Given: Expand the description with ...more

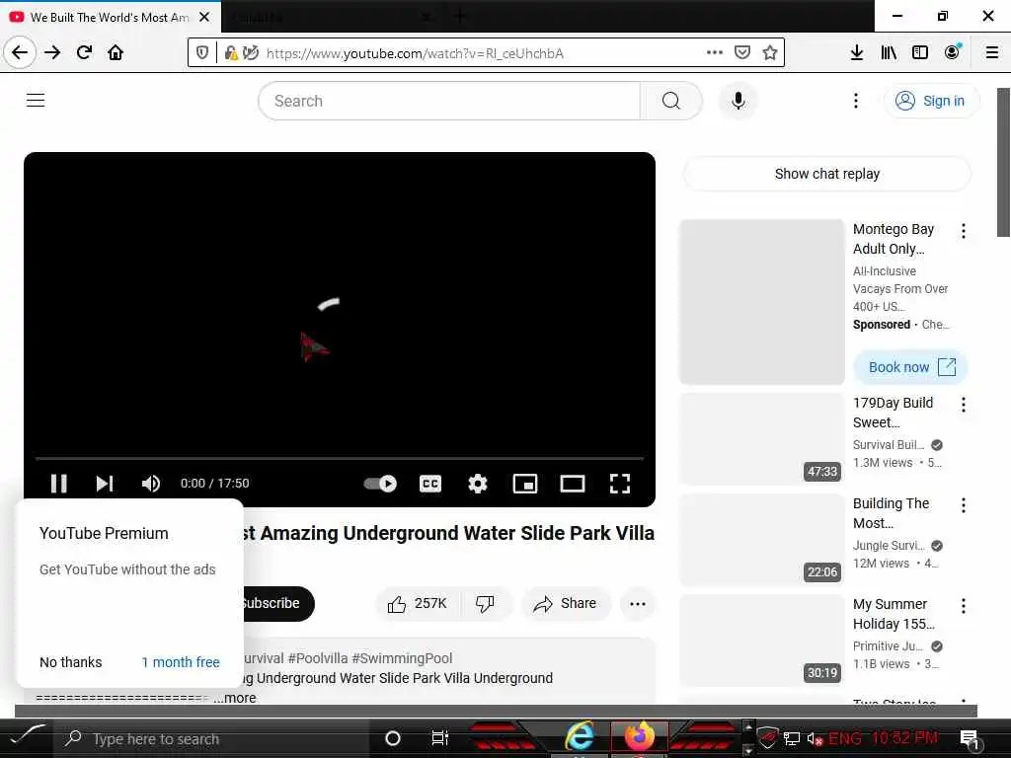Looking at the screenshot, I should [x=235, y=698].
